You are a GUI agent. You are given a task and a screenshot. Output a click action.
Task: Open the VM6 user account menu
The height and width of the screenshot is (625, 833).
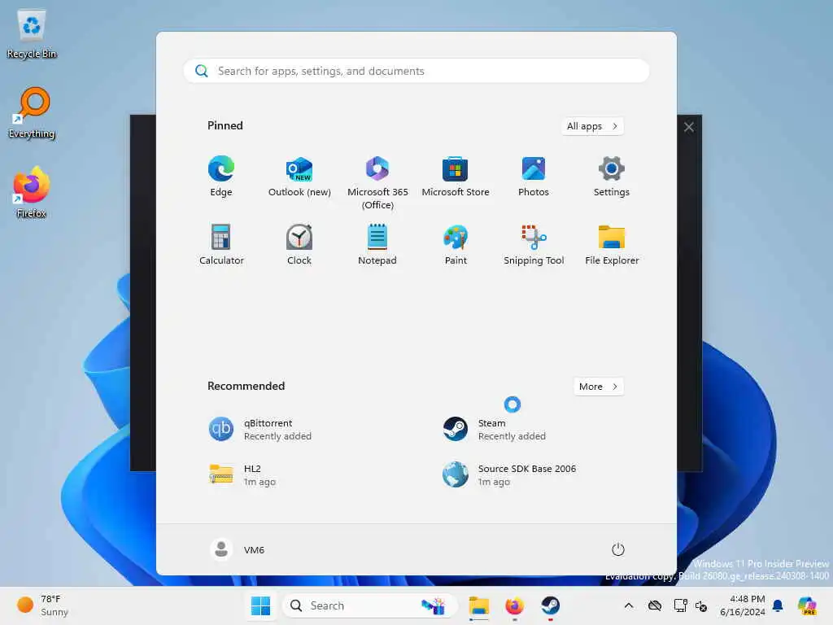[x=238, y=549]
